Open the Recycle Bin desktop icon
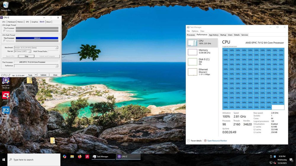This screenshot has width=296, height=166. 6,6
